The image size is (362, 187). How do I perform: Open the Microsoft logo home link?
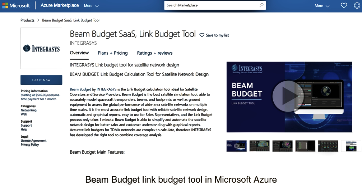16,5
